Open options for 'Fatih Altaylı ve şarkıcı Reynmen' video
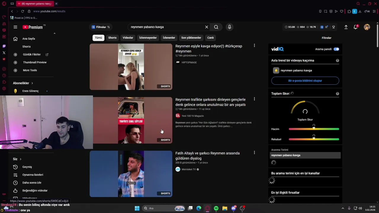The width and height of the screenshot is (379, 213). [x=254, y=153]
